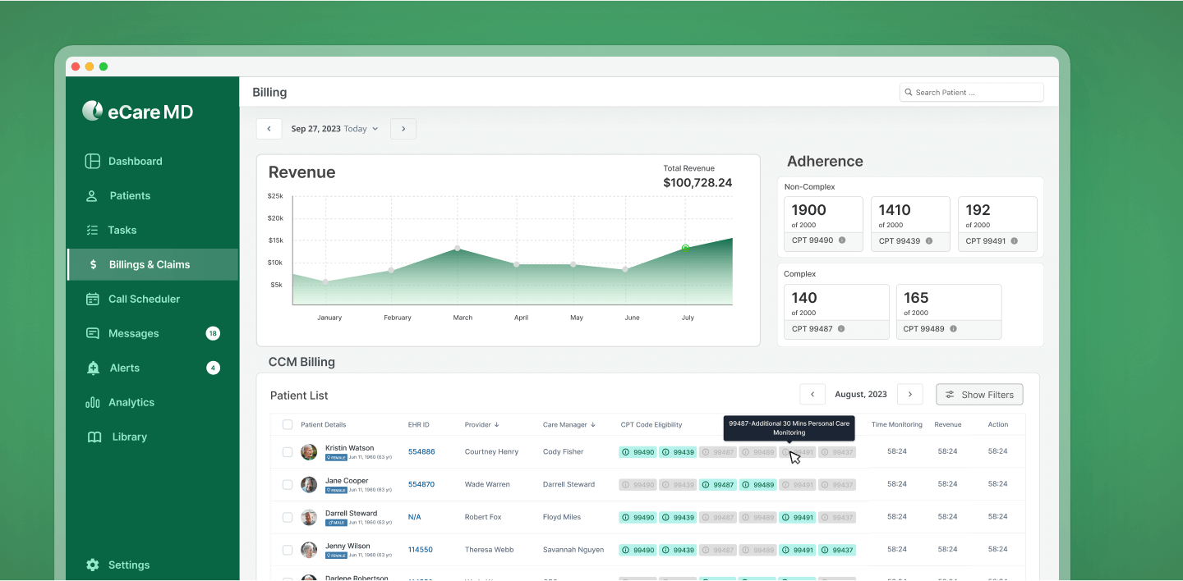Sort by the Care Manager column arrow
Image resolution: width=1183 pixels, height=581 pixels.
(x=593, y=425)
